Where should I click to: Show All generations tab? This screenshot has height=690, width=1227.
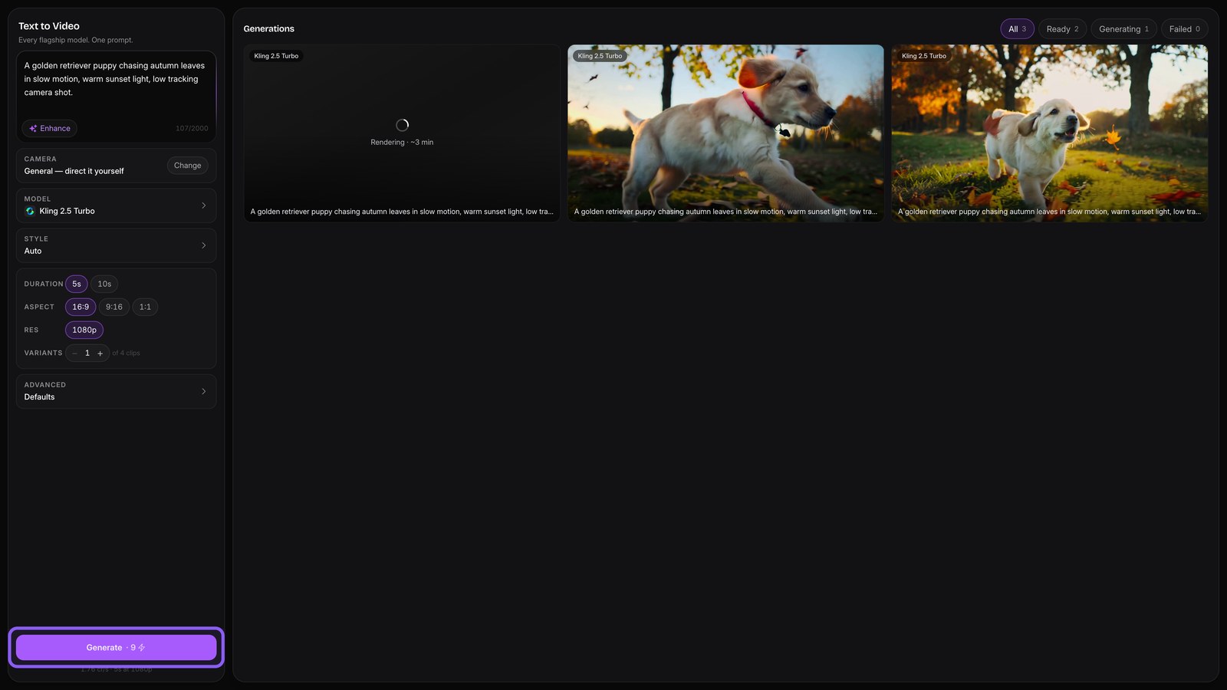pos(1017,29)
